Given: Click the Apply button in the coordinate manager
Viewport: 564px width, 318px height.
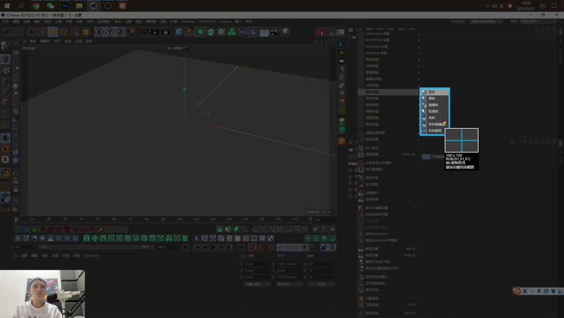Looking at the screenshot, I should coord(322,284).
